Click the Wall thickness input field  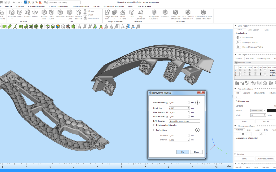click(x=179, y=103)
